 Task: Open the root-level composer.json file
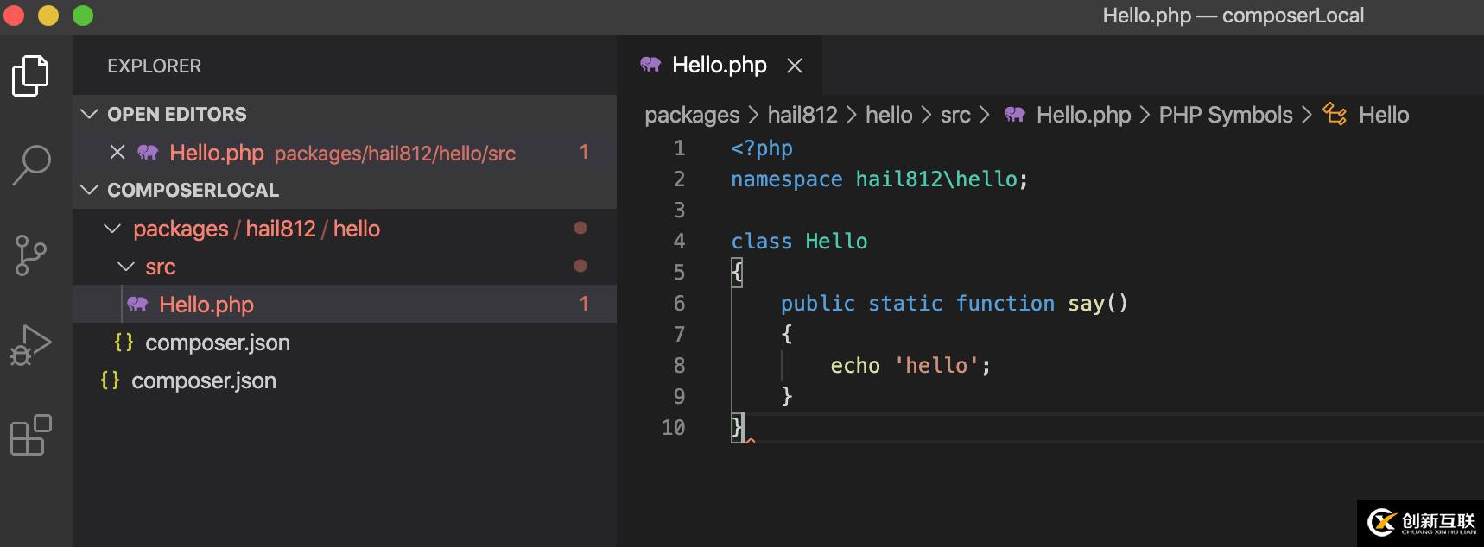[x=203, y=380]
